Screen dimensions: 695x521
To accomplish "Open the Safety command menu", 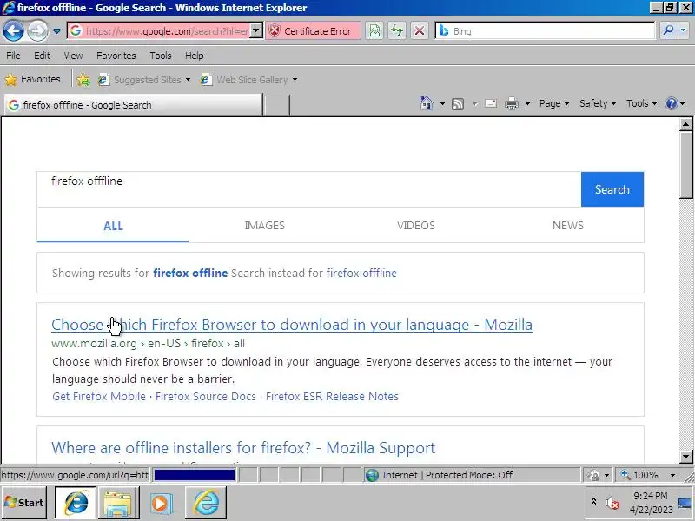I will tap(598, 103).
